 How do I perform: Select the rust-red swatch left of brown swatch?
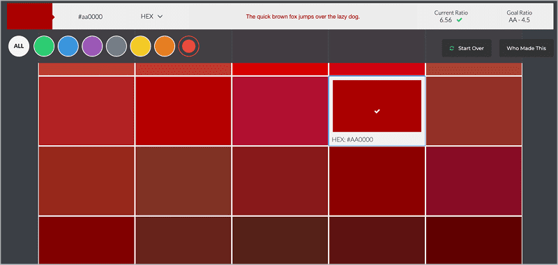click(86, 181)
